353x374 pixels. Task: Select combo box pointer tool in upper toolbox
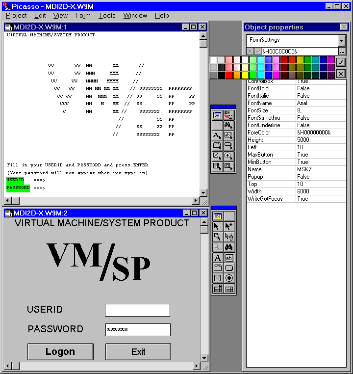click(217, 166)
